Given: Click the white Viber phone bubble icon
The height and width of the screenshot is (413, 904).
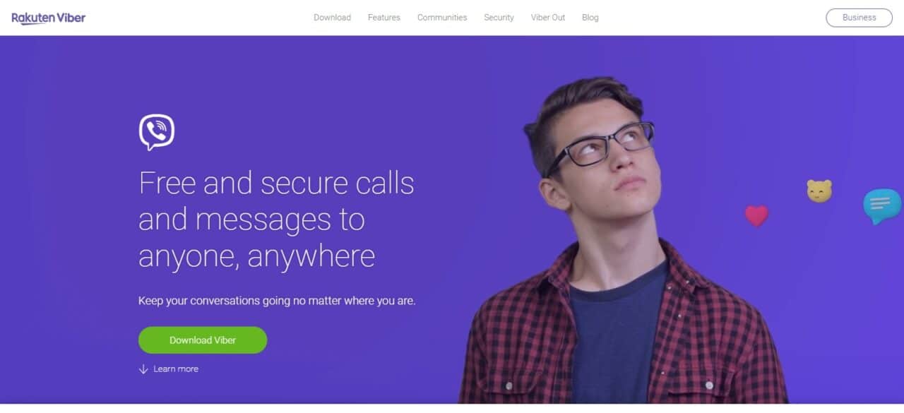Looking at the screenshot, I should point(157,132).
